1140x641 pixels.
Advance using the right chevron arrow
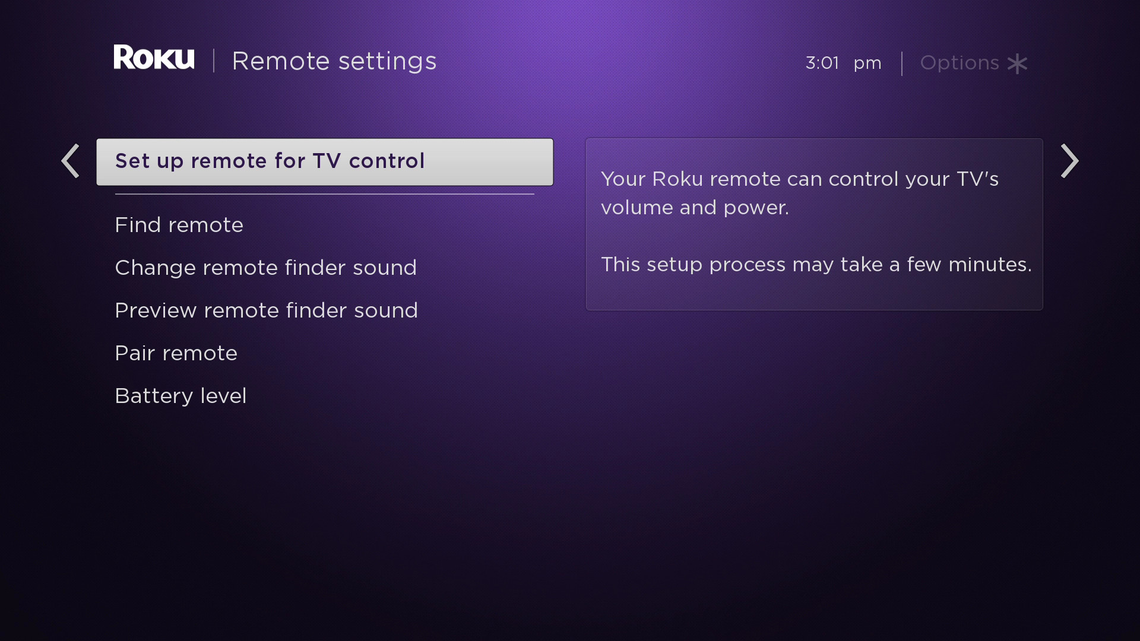(x=1069, y=161)
